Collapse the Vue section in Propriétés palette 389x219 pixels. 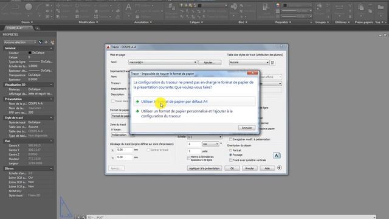point(51,141)
